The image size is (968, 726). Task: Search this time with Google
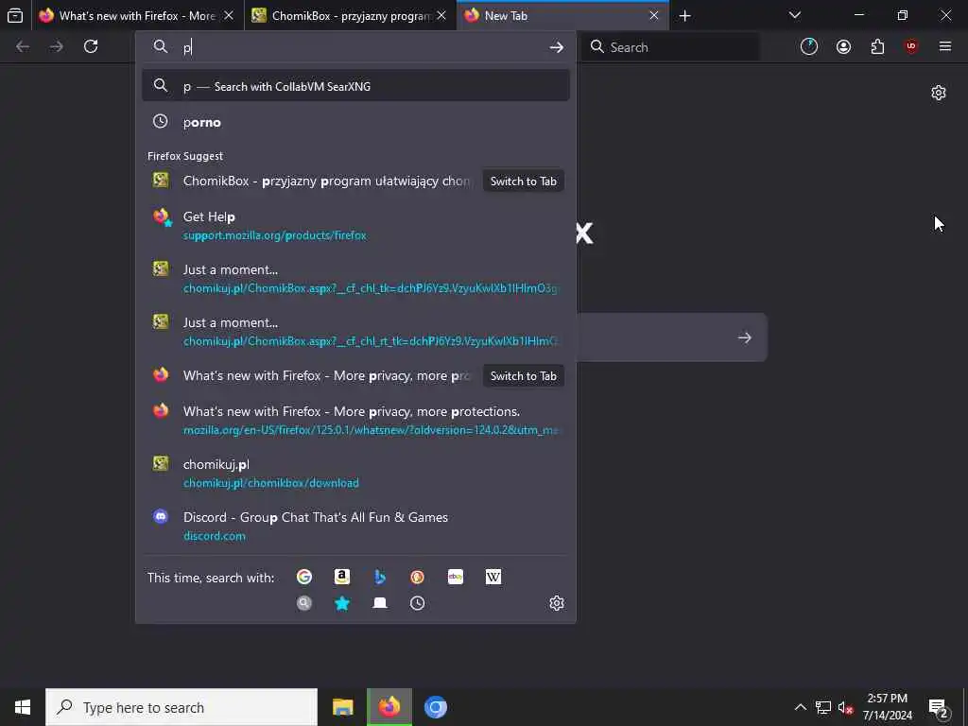304,577
